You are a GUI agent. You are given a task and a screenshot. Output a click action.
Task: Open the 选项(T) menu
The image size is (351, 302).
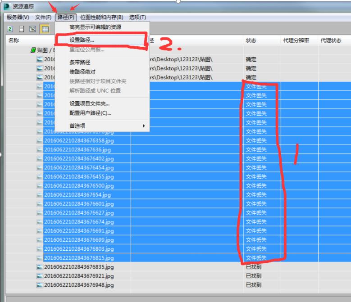click(x=138, y=17)
